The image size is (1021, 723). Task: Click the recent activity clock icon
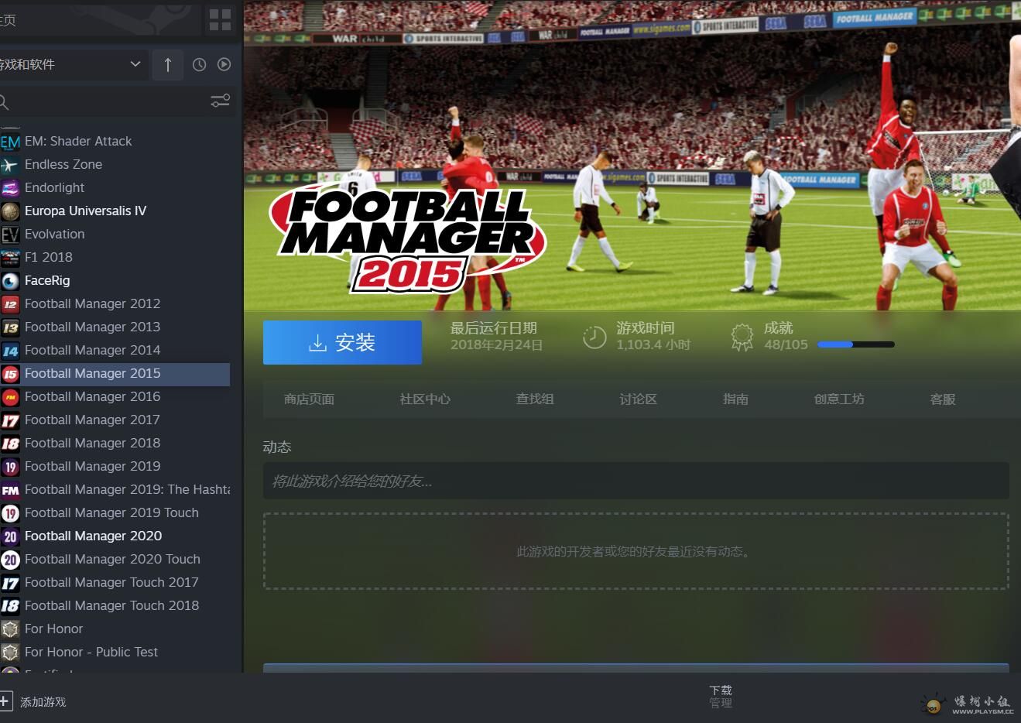[199, 65]
